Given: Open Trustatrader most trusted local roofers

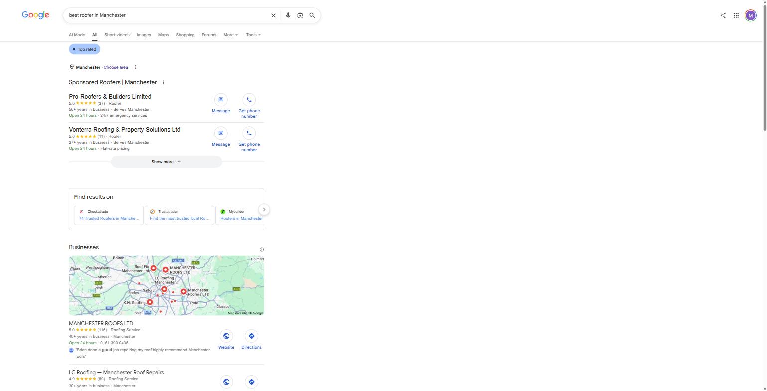Looking at the screenshot, I should click(x=180, y=215).
